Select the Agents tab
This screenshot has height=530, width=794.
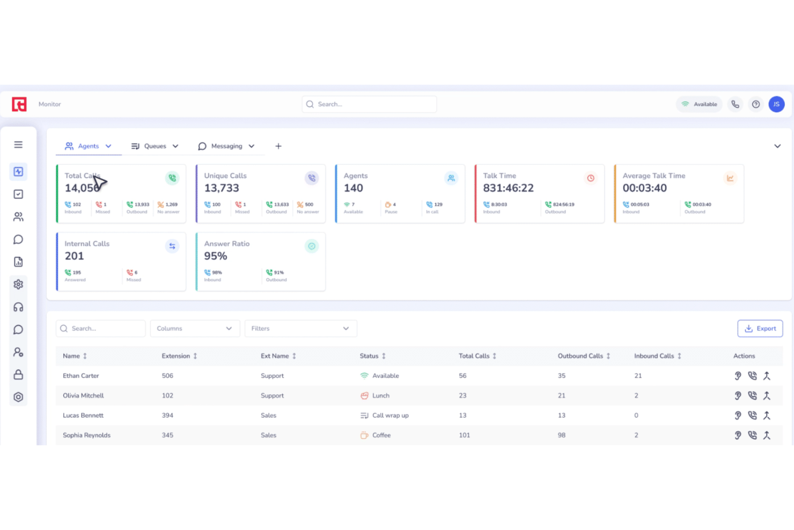click(88, 146)
